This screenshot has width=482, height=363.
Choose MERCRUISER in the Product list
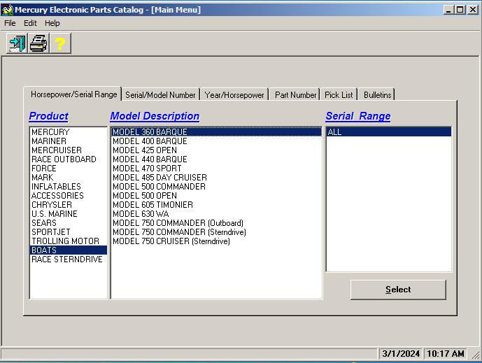(57, 150)
